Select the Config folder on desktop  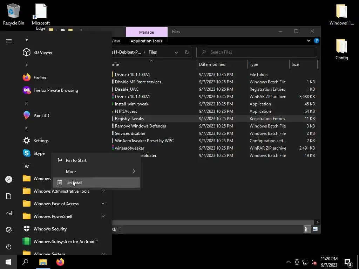341,49
